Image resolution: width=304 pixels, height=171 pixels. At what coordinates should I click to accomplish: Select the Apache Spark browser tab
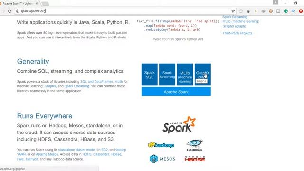click(19, 3)
